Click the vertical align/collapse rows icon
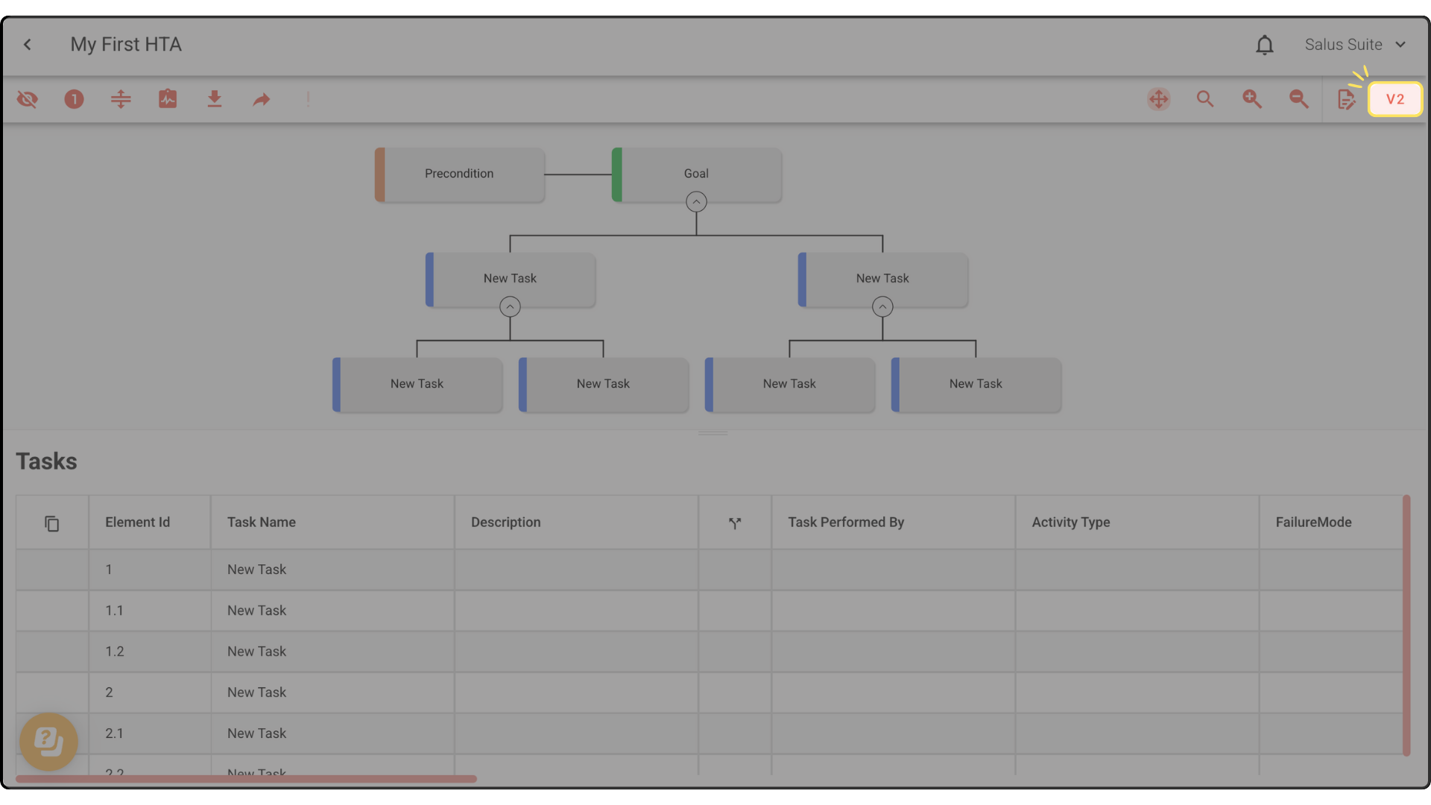The image size is (1431, 805). pyautogui.click(x=121, y=99)
